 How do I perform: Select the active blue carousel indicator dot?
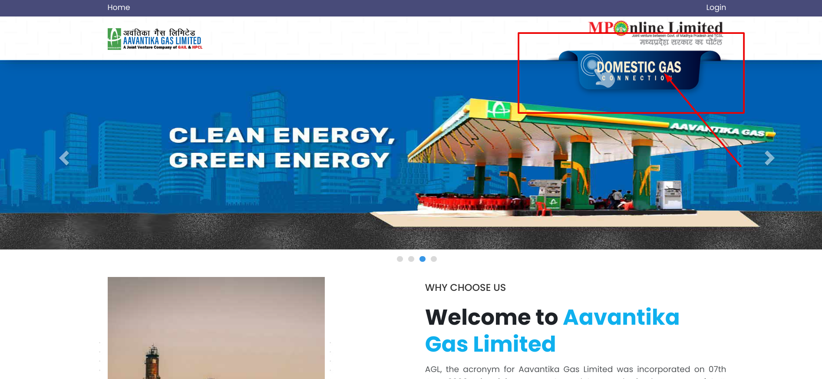click(423, 259)
